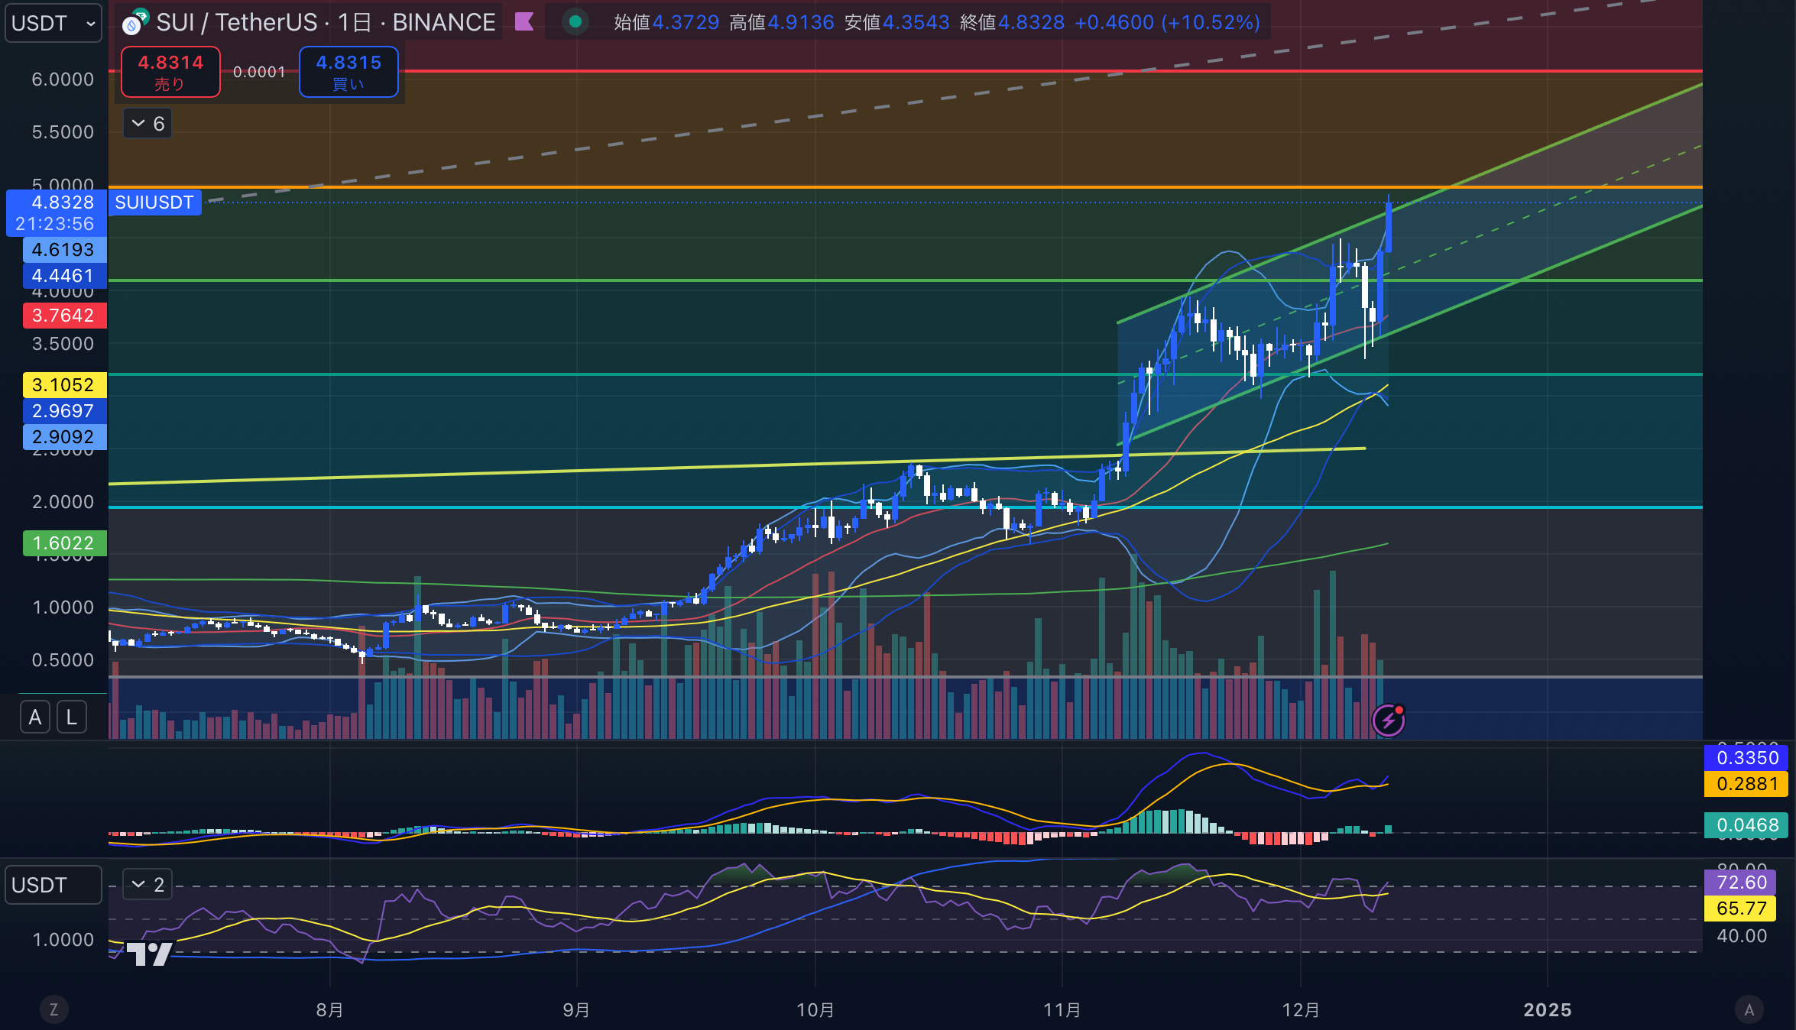Screen dimensions: 1796x1030
Task: Click the 6.0000 price axis label
Action: (x=63, y=79)
